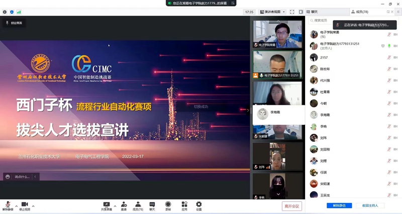This screenshot has height=214, width=402.
Task: Open the side panel hamburger menu
Action: pyautogui.click(x=398, y=12)
